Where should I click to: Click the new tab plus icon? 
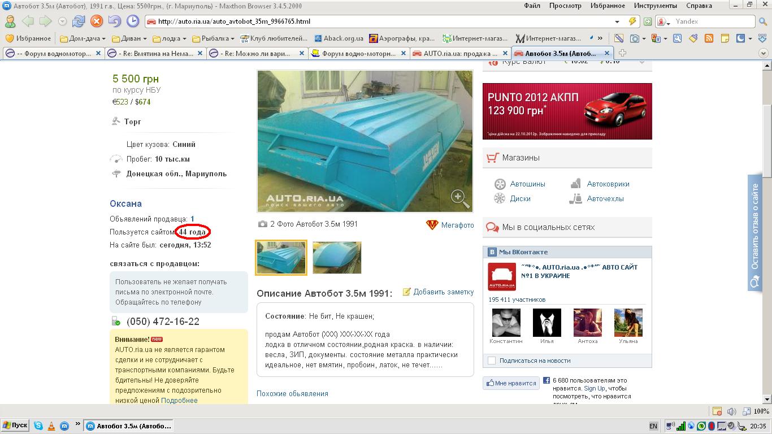pos(622,53)
